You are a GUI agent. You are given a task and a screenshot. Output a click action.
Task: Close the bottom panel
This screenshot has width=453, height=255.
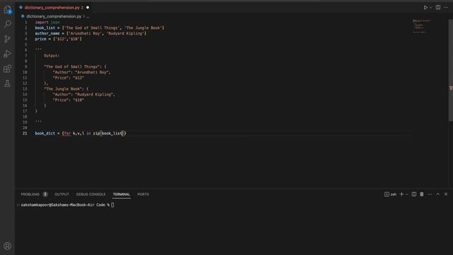pos(446,194)
